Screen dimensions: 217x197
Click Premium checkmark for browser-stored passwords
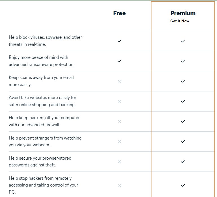click(183, 162)
